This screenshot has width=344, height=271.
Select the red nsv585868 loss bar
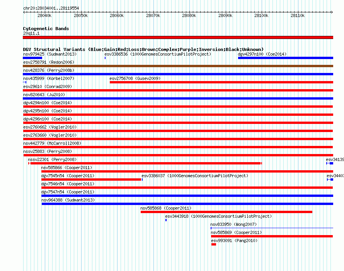click(226, 212)
